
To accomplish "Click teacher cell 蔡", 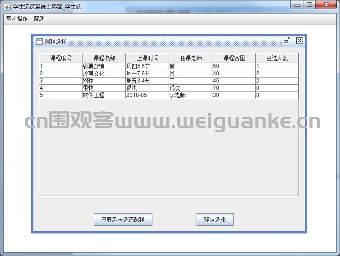I will (190, 66).
